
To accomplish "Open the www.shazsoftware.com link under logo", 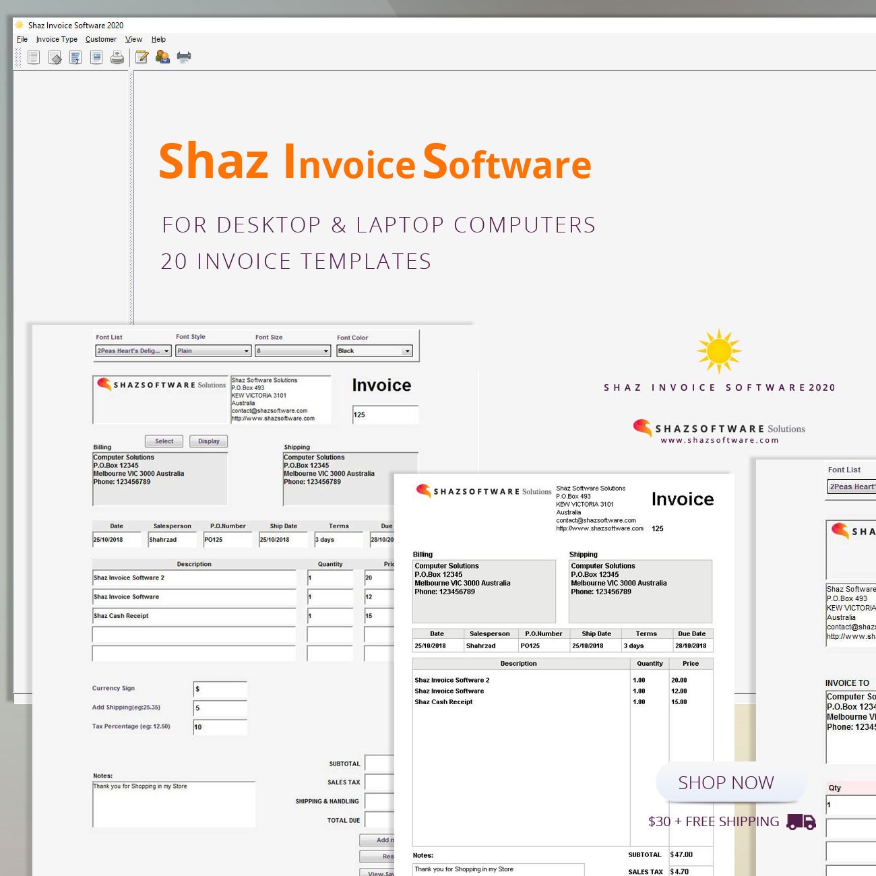I will [x=719, y=440].
